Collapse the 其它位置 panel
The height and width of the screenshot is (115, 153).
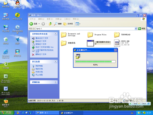point(55,62)
